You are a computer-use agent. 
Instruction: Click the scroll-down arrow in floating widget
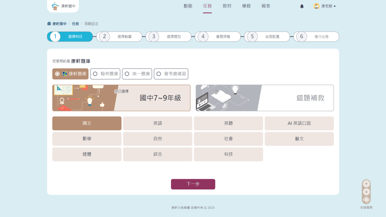pyautogui.click(x=366, y=191)
